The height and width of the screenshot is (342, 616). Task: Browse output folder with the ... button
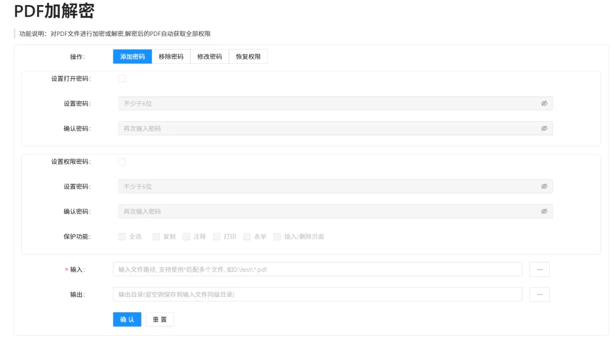pyautogui.click(x=540, y=295)
